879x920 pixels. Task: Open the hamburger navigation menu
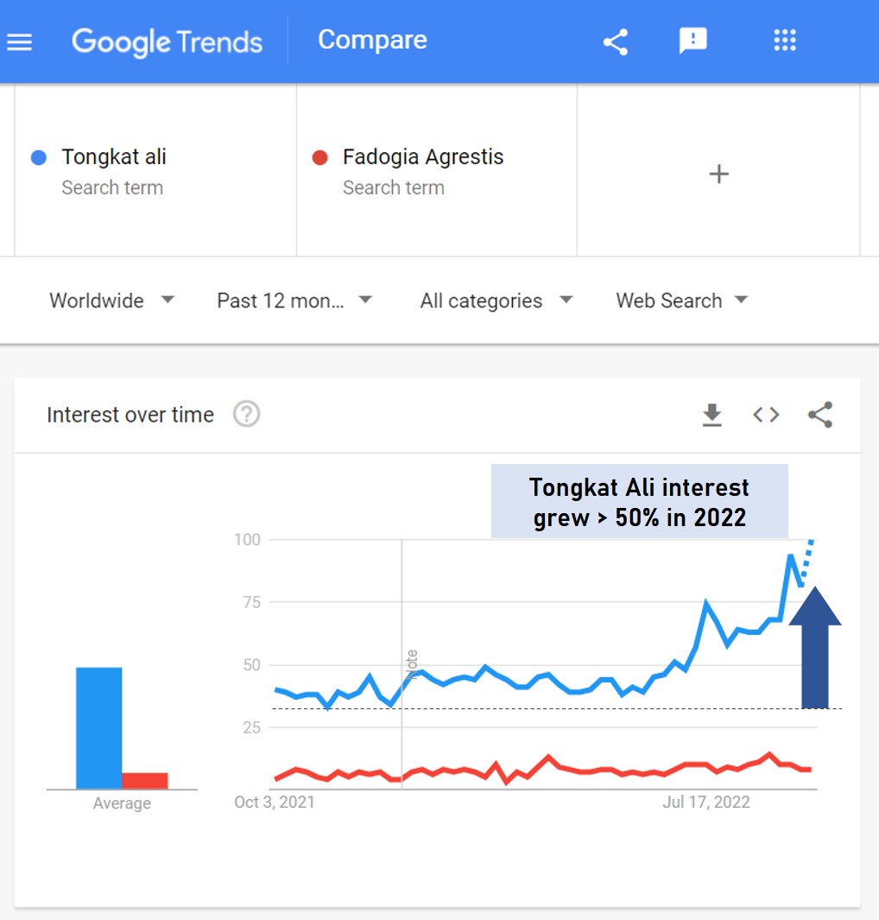pyautogui.click(x=19, y=42)
